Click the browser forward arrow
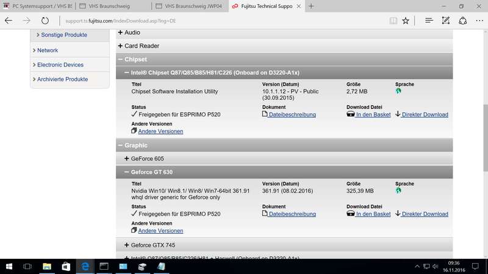This screenshot has width=488, height=274. [x=26, y=21]
